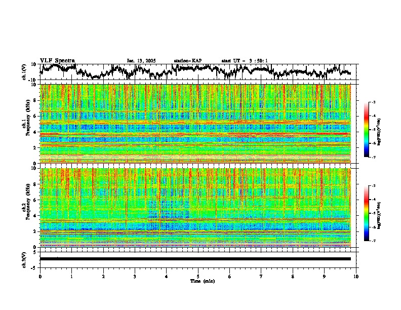
Task: Click the '9' tick on the time axis
Action: click(x=324, y=277)
